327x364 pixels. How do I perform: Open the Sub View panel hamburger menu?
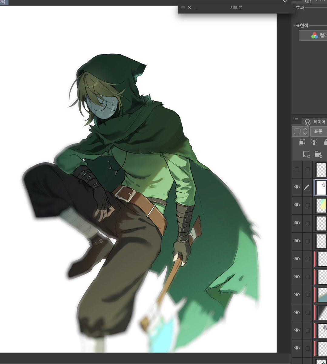click(x=183, y=8)
